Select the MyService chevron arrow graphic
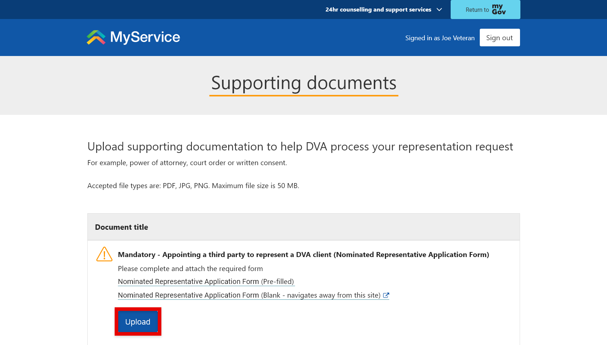Screen dimensions: 607x345 point(96,37)
